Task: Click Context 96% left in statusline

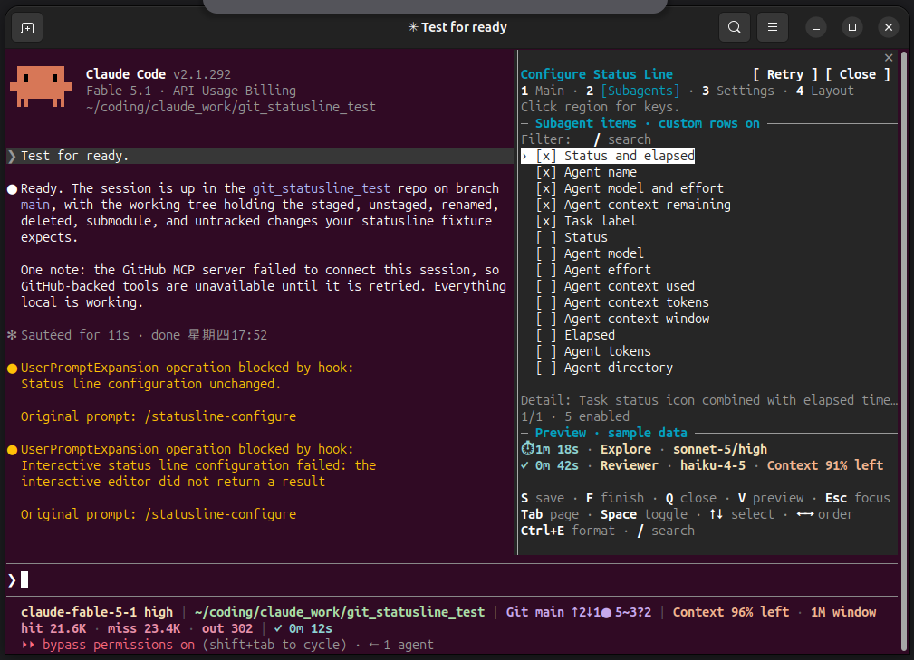Action: pyautogui.click(x=731, y=612)
